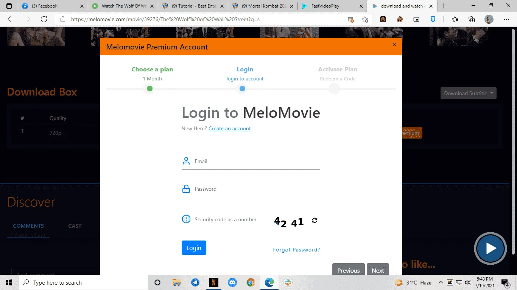Viewport: 517px width, 290px height.
Task: Select the COMMENTS tab
Action: [28, 226]
